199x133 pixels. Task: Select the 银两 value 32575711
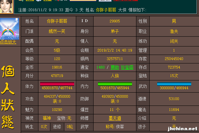click(x=115, y=59)
